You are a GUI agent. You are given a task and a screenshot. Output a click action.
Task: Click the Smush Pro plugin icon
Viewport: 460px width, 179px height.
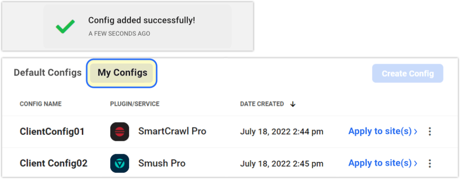pos(120,163)
